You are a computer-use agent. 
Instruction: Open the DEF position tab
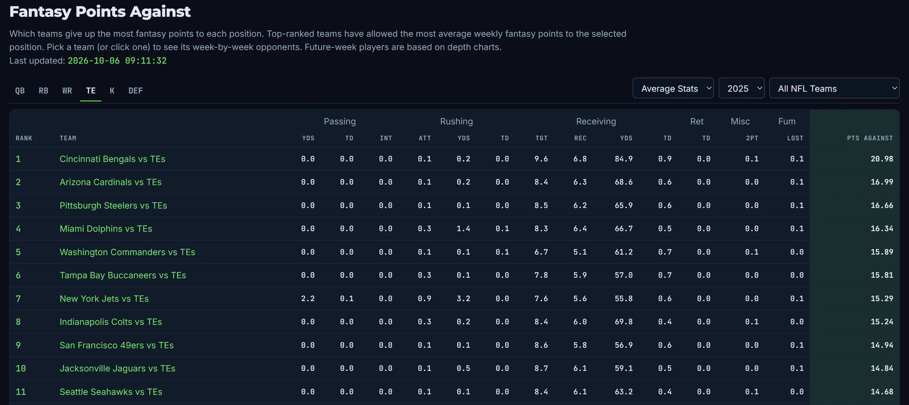click(x=136, y=90)
